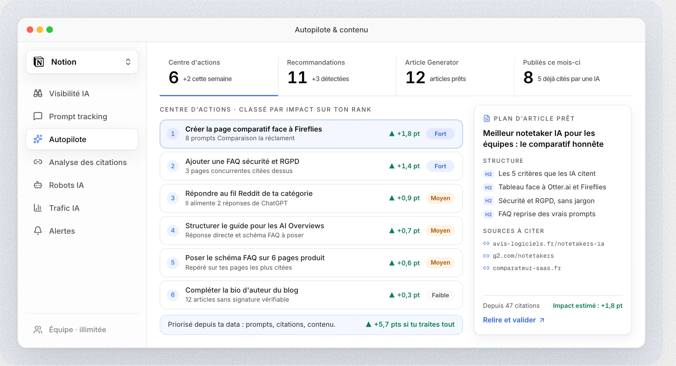Click the robot icon for Robots IA
The image size is (676, 366).
tap(38, 185)
